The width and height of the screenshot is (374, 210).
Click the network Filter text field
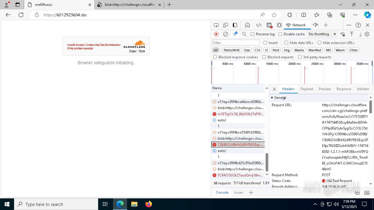236,43
